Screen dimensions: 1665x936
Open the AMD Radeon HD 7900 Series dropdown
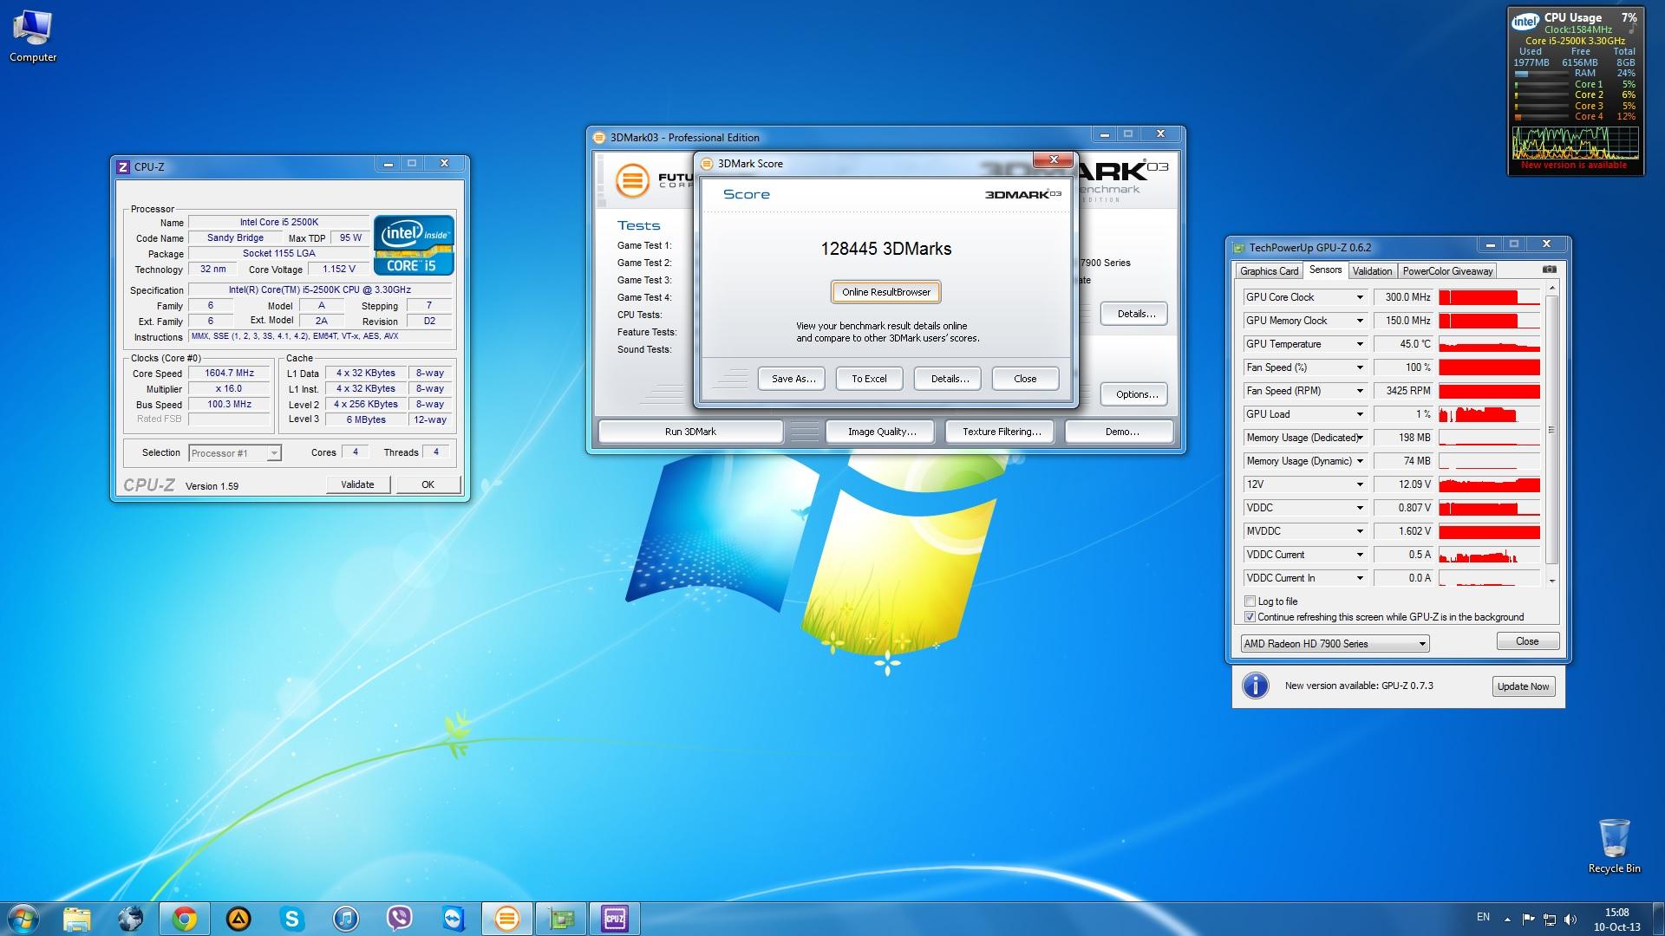pyautogui.click(x=1335, y=644)
